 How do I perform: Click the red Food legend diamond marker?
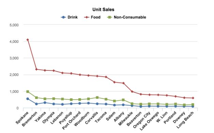tap(87, 17)
